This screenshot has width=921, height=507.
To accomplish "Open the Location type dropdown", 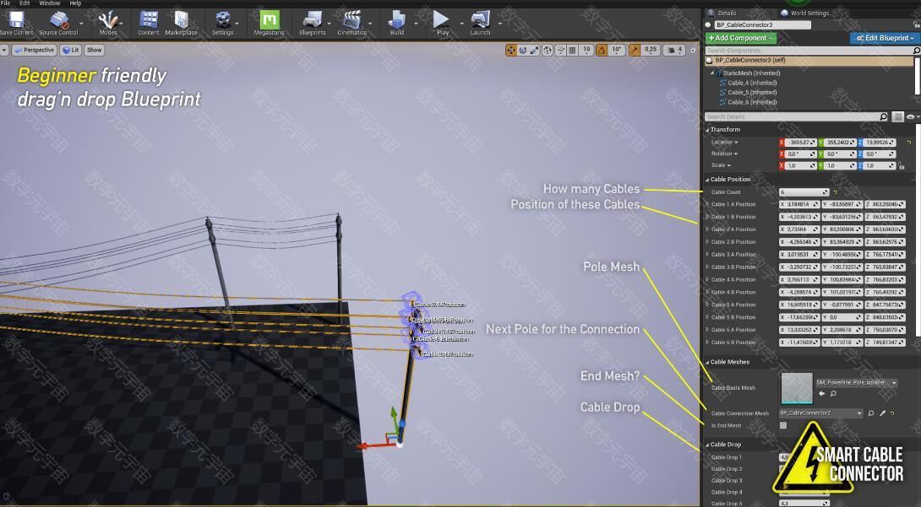I will tap(725, 143).
